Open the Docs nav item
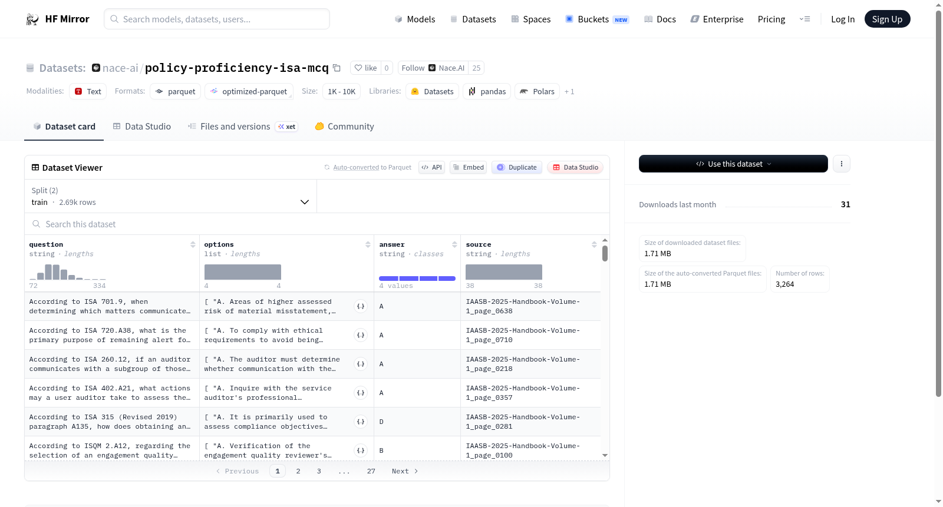 pos(660,19)
